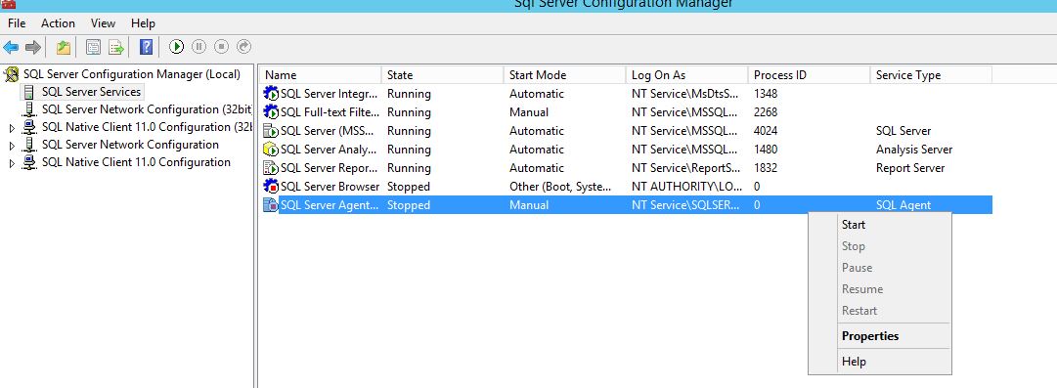Click the NT Service\ReportS... log on cell
Image resolution: width=1057 pixels, height=388 pixels.
(x=685, y=168)
